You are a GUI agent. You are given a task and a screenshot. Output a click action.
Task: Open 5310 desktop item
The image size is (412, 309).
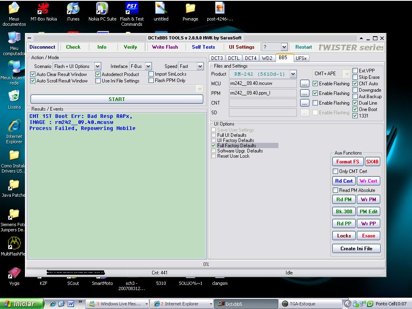[161, 283]
